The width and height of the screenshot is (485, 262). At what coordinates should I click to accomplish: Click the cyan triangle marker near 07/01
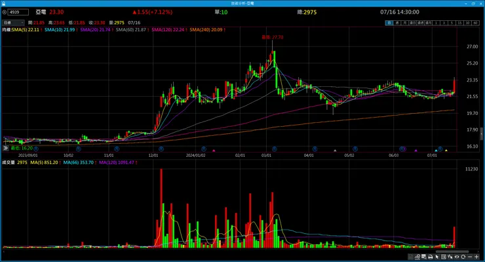436,150
